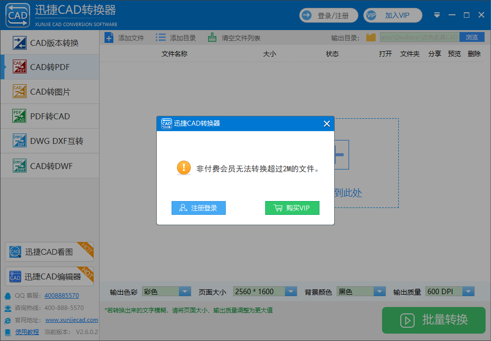Open the 使用教程 link
This screenshot has width=491, height=341.
27,332
